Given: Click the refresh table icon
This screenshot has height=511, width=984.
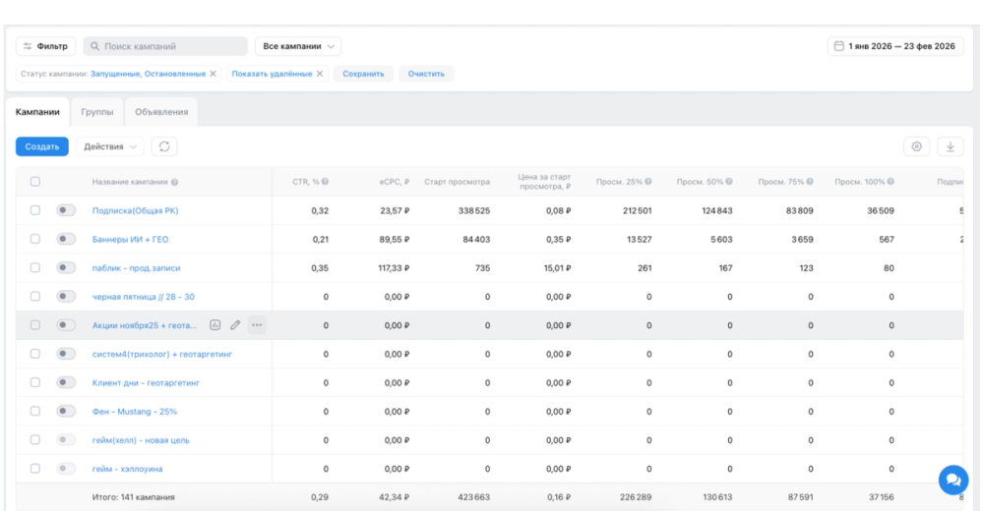Looking at the screenshot, I should (x=164, y=146).
